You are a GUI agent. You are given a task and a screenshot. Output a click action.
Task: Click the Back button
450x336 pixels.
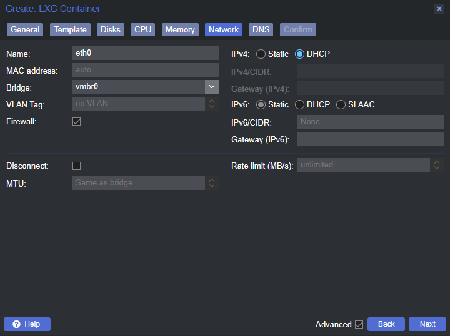pyautogui.click(x=386, y=324)
